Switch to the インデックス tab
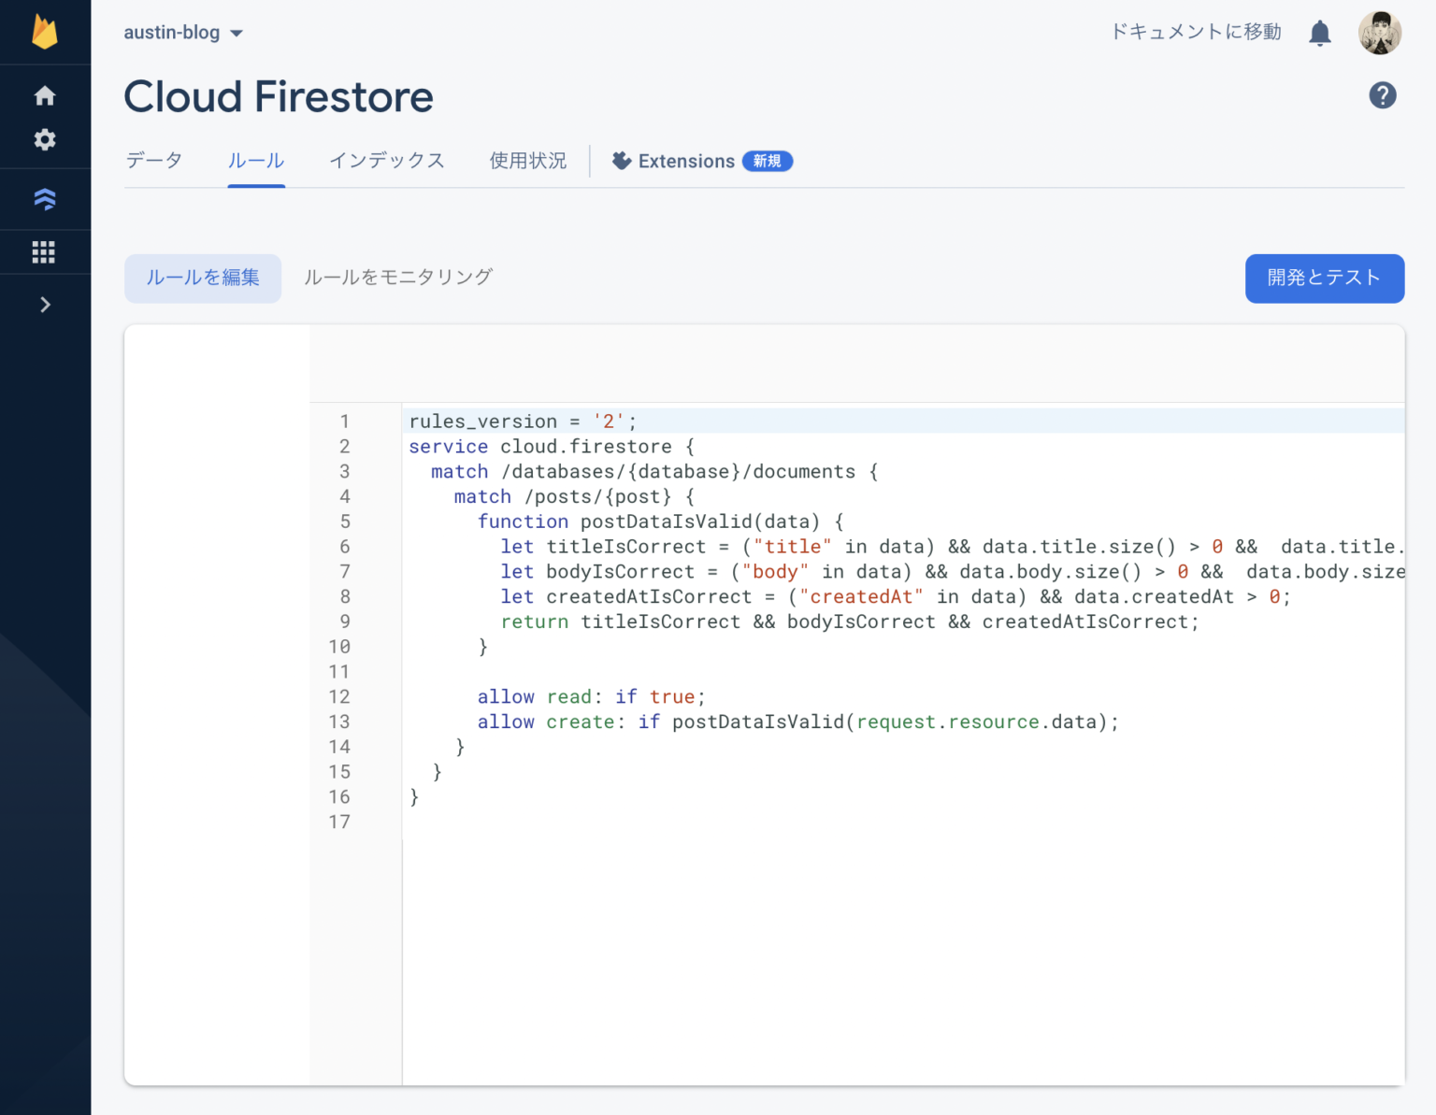Image resolution: width=1436 pixels, height=1115 pixels. (x=387, y=160)
